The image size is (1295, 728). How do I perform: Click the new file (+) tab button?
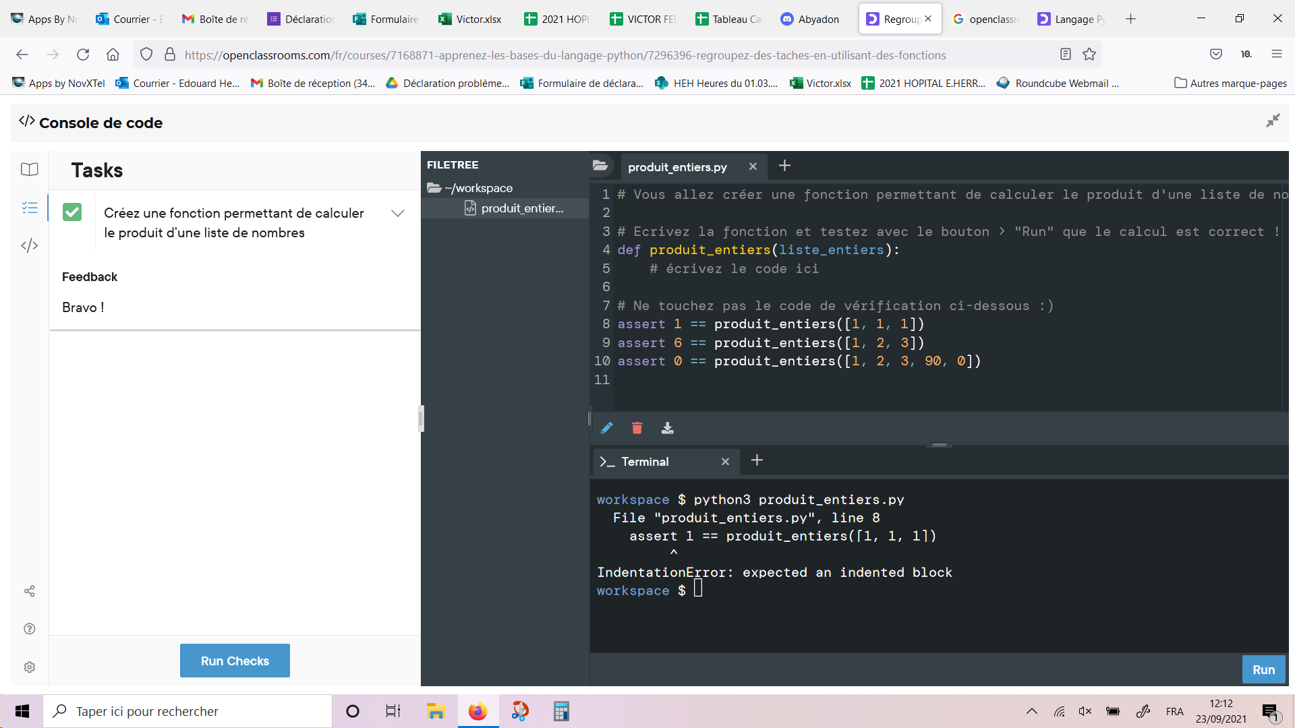click(785, 166)
